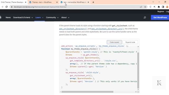Open the Chrome profile avatar
Screen dimensions: 169x95
coord(167,7)
